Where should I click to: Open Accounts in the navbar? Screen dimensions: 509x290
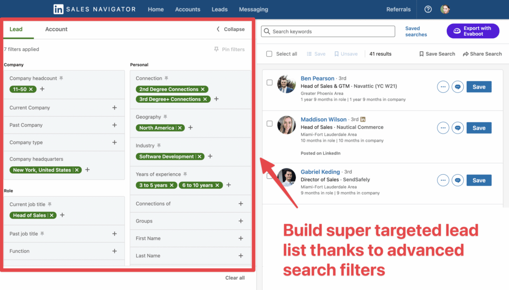coord(187,9)
